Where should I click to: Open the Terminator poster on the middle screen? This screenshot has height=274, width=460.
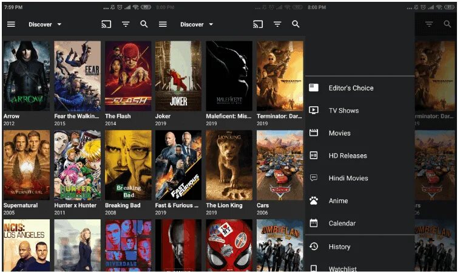click(x=280, y=76)
